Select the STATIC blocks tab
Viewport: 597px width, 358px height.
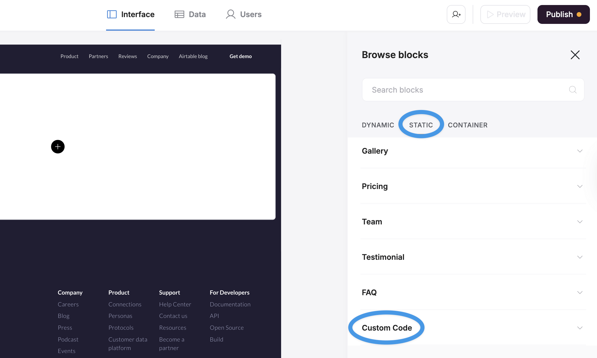coord(421,125)
